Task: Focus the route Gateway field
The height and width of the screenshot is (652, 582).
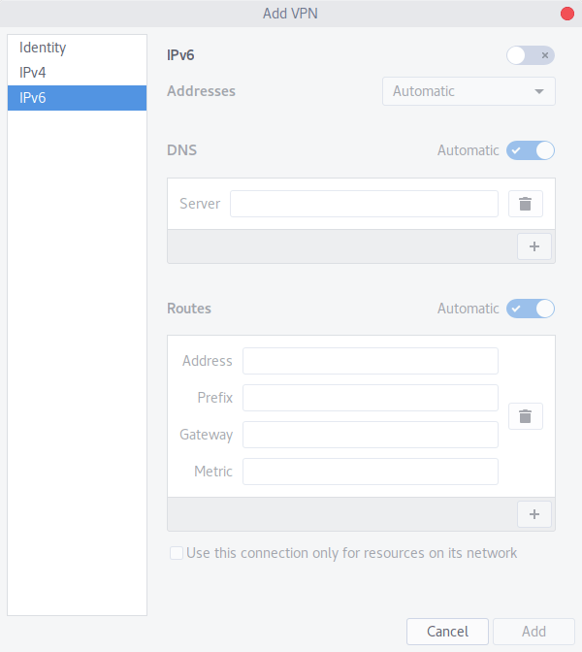Action: 370,435
